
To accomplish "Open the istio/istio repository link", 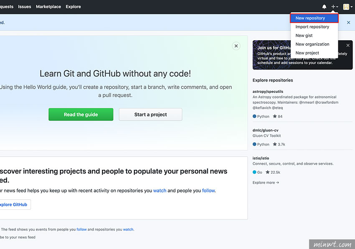I will tap(261, 158).
